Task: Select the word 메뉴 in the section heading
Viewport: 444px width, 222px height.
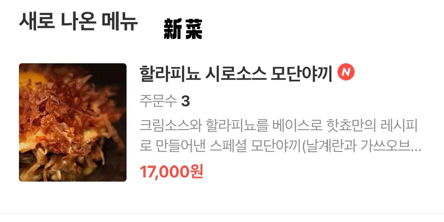Action: (x=119, y=21)
